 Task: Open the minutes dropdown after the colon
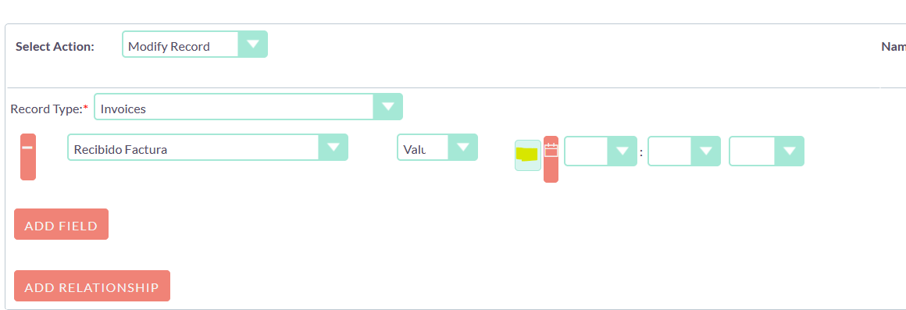tap(684, 151)
